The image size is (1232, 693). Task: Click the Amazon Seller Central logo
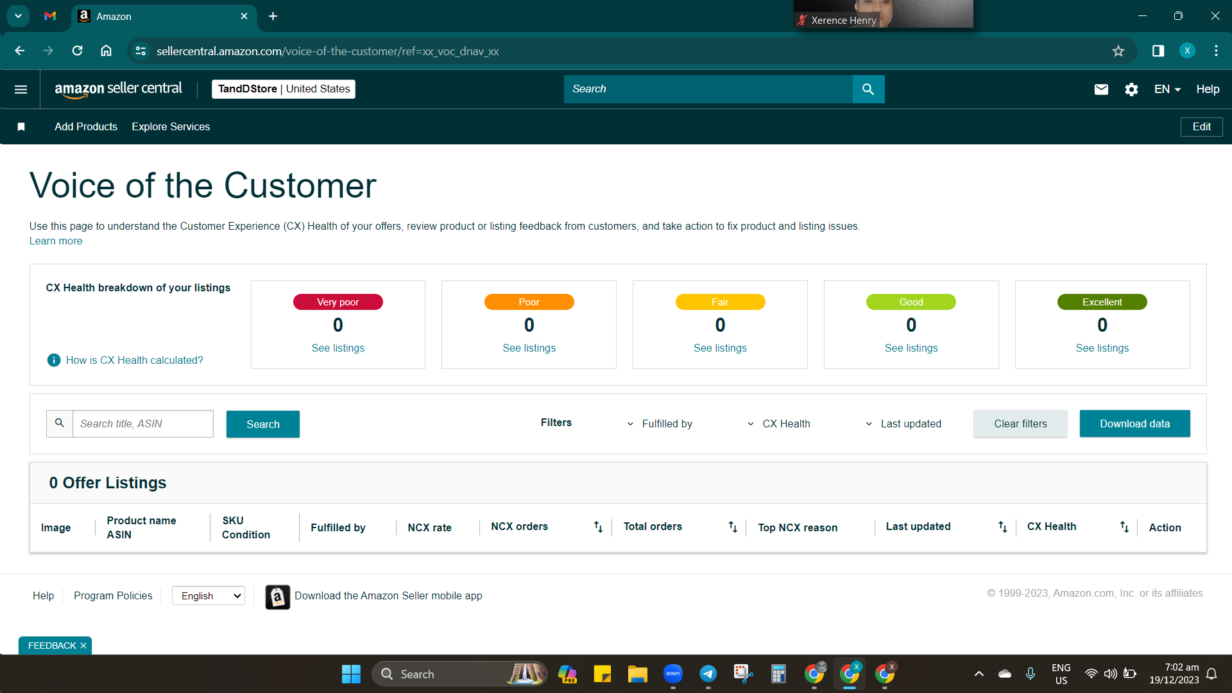coord(118,89)
